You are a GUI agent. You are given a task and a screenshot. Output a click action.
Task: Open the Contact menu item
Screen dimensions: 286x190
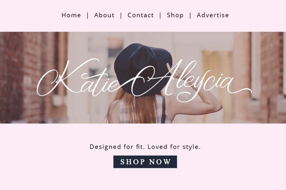tap(141, 15)
